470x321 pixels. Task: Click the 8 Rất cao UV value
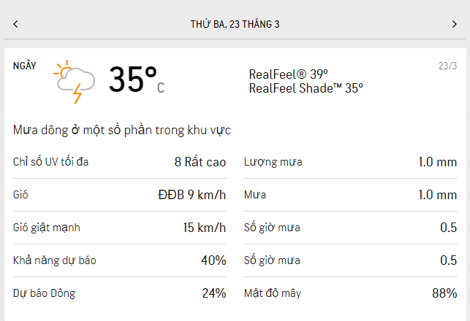point(200,162)
